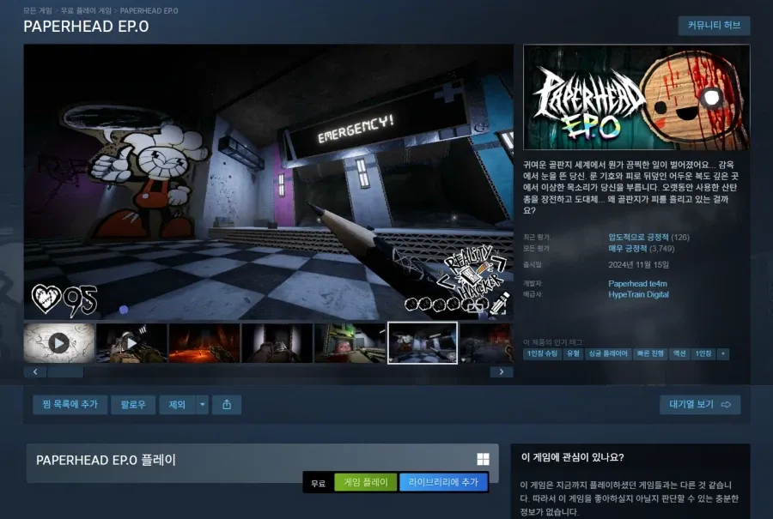
Task: Click the Windows platform icon in the play box
Action: [x=483, y=460]
